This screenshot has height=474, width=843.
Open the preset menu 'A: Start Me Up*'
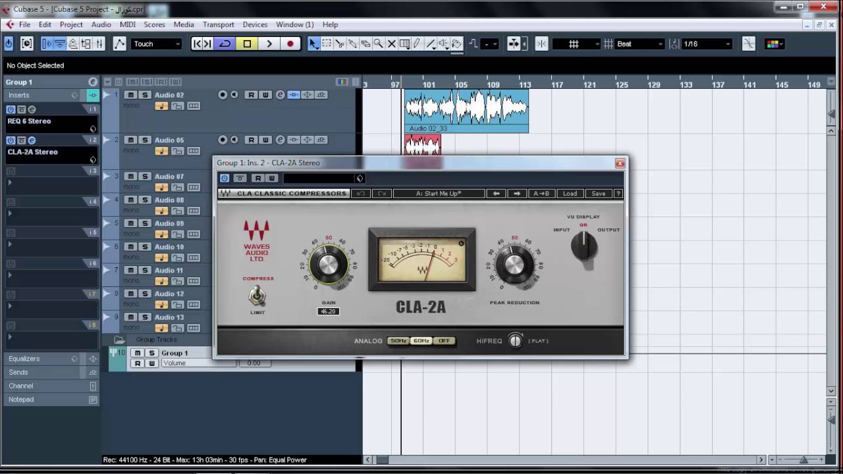click(x=439, y=194)
